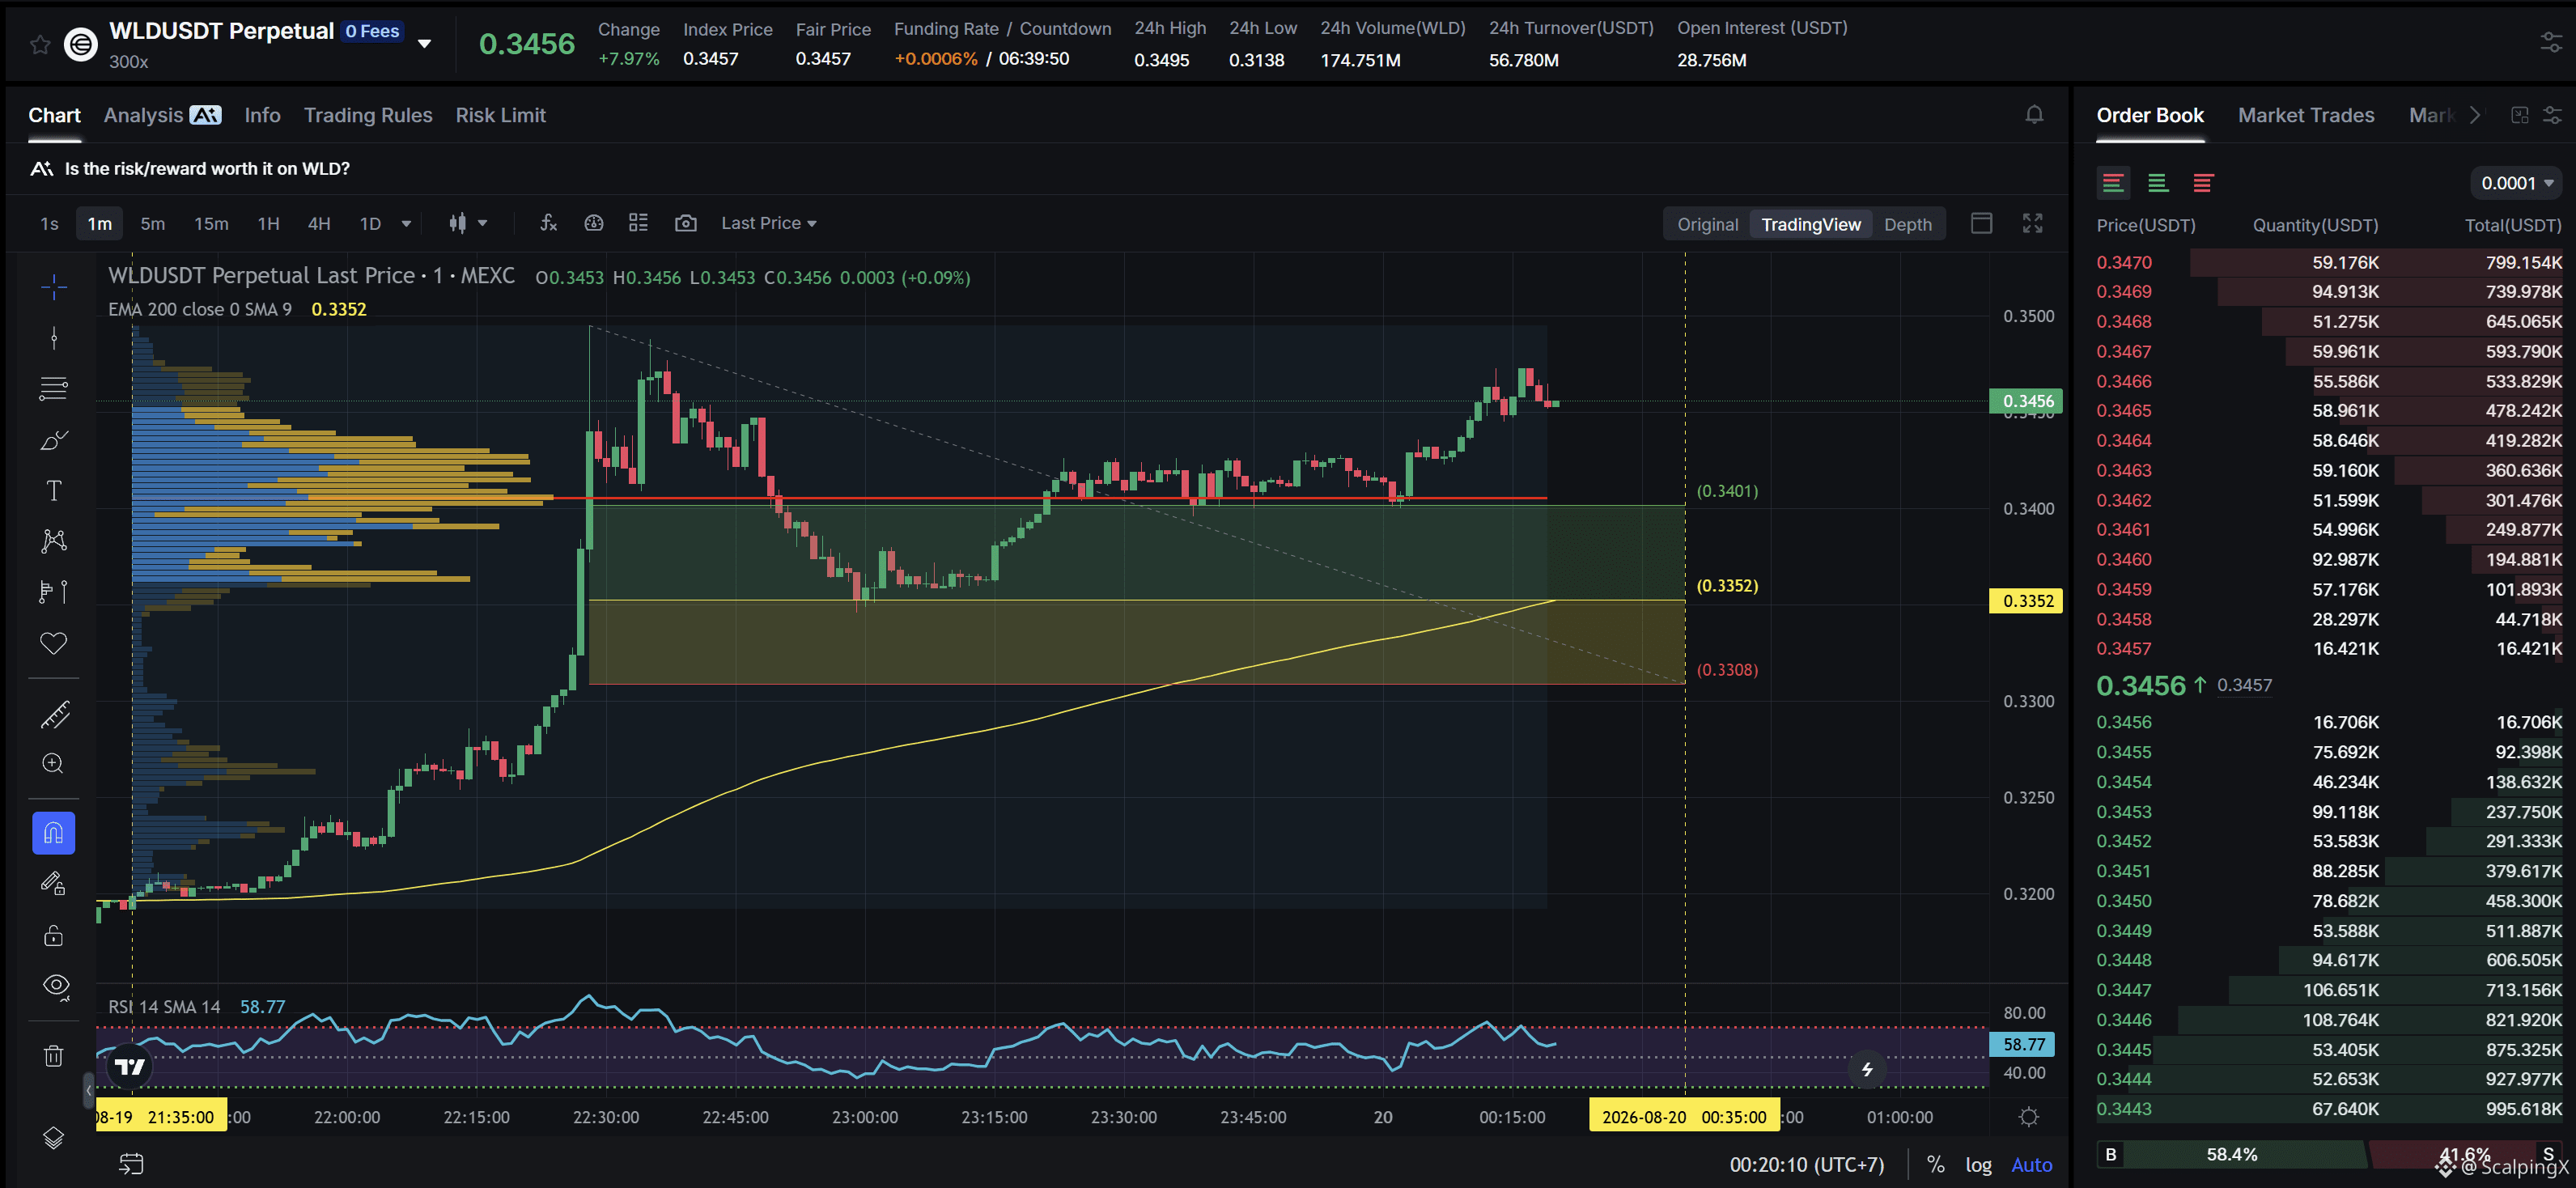Select the Text annotation tool
The image size is (2576, 1188).
tap(54, 490)
